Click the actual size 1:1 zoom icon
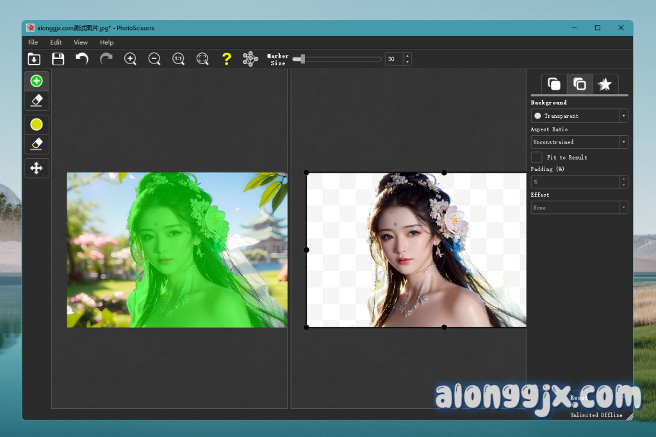Screen dimensions: 656x437 [x=178, y=59]
